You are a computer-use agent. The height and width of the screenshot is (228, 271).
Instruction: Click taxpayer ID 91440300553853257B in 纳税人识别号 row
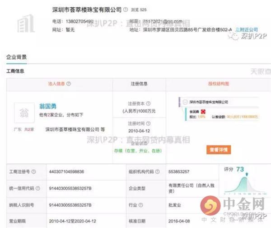tap(70, 205)
